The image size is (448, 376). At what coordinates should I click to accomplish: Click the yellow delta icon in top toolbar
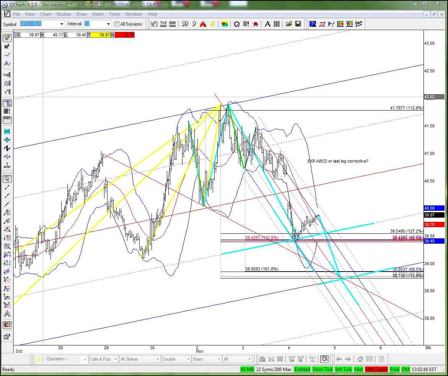(x=212, y=24)
